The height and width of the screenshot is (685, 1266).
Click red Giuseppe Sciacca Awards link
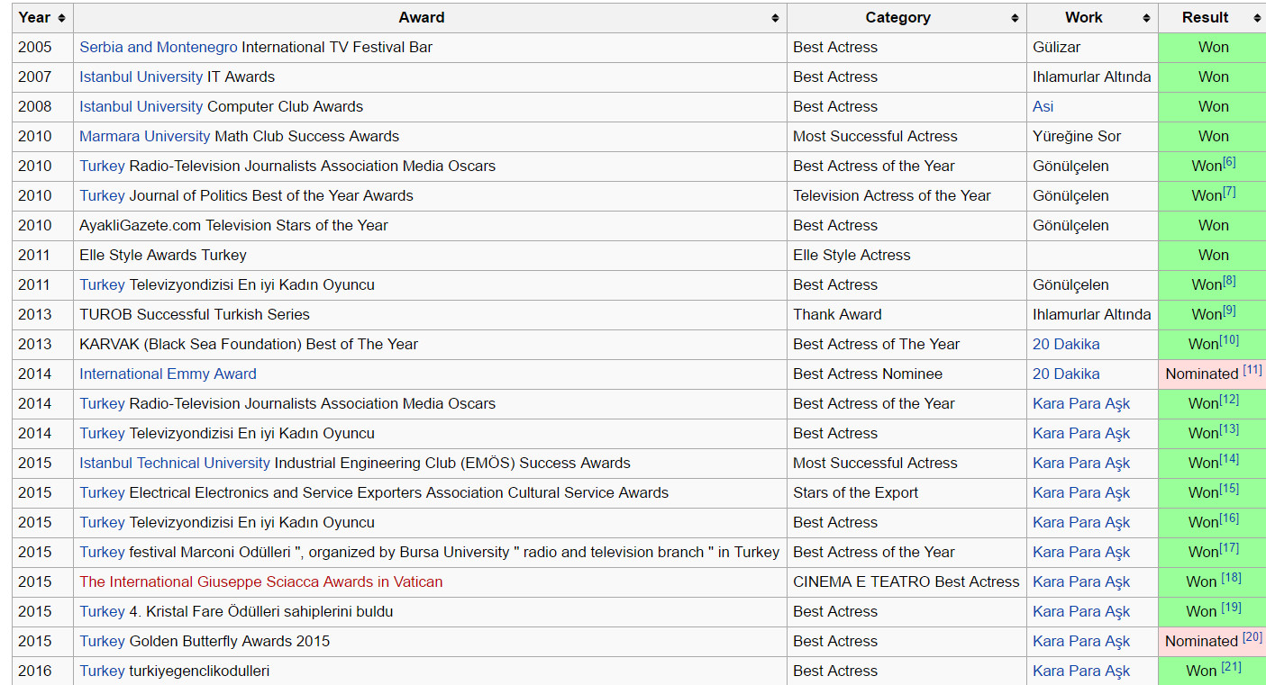[x=260, y=581]
